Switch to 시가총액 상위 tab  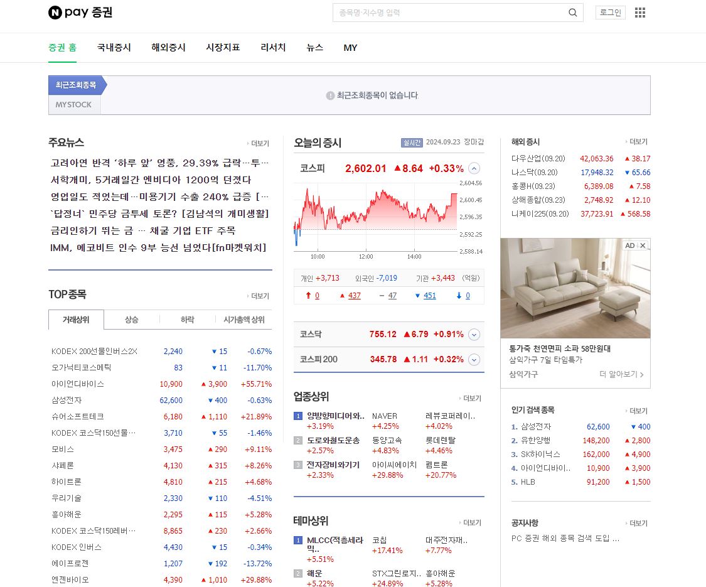(244, 320)
